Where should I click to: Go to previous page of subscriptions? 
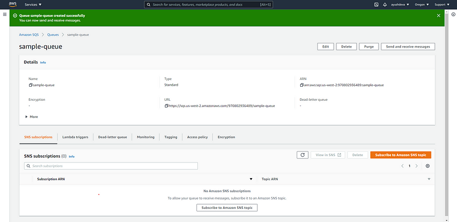403,166
